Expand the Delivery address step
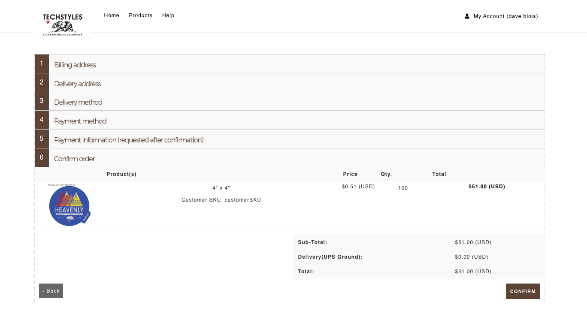 click(x=290, y=83)
